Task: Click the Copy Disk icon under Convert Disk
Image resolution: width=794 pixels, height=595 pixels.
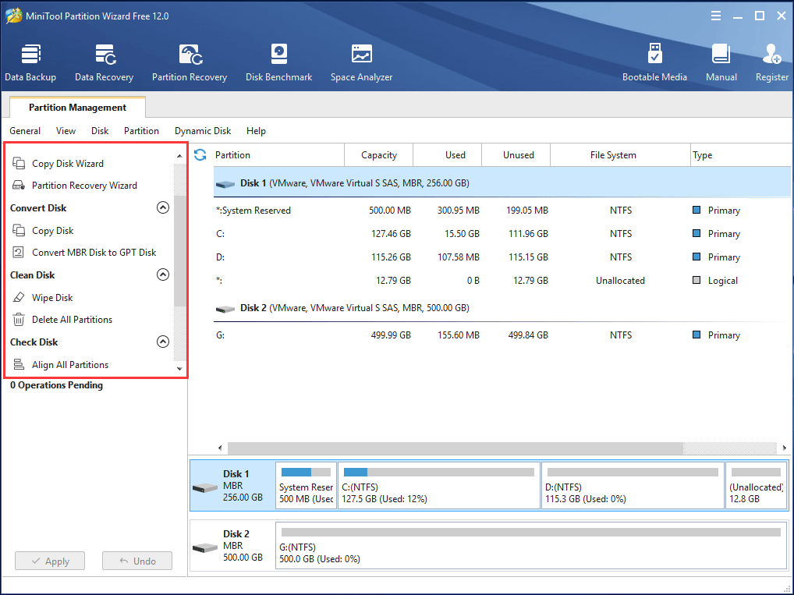Action: (19, 230)
